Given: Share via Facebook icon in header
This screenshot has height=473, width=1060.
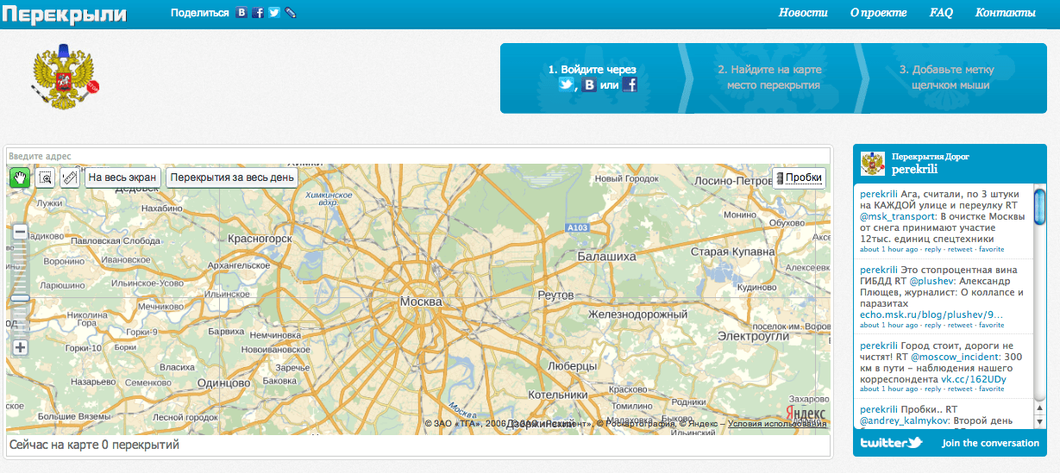Looking at the screenshot, I should click(258, 13).
